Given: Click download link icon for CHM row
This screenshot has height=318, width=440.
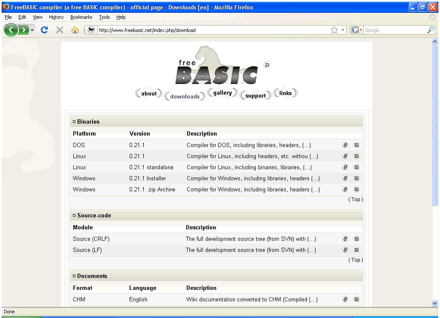Looking at the screenshot, I should coord(345,299).
